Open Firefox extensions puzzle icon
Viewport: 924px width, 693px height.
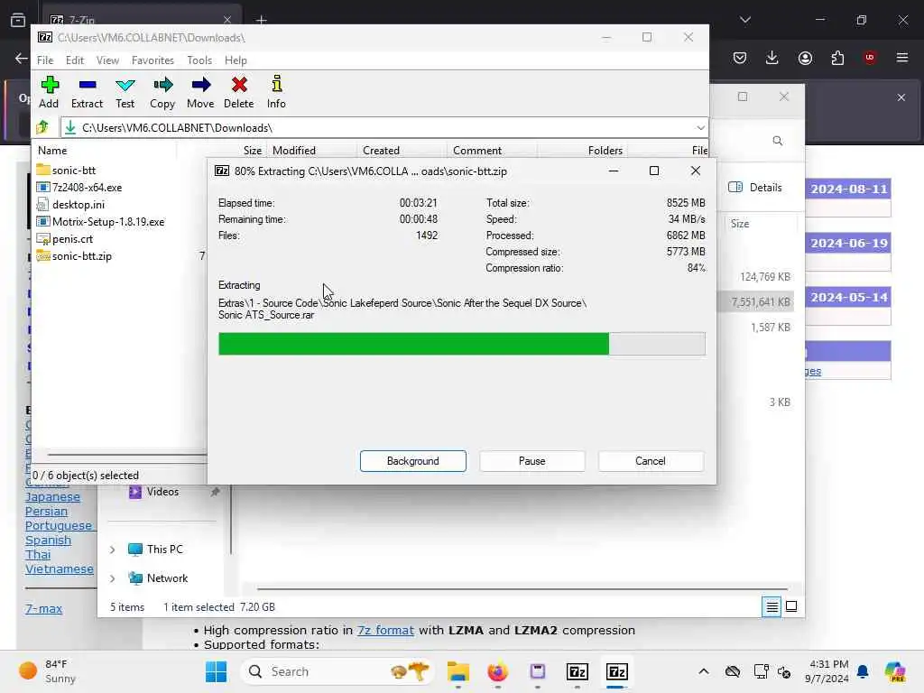[837, 57]
